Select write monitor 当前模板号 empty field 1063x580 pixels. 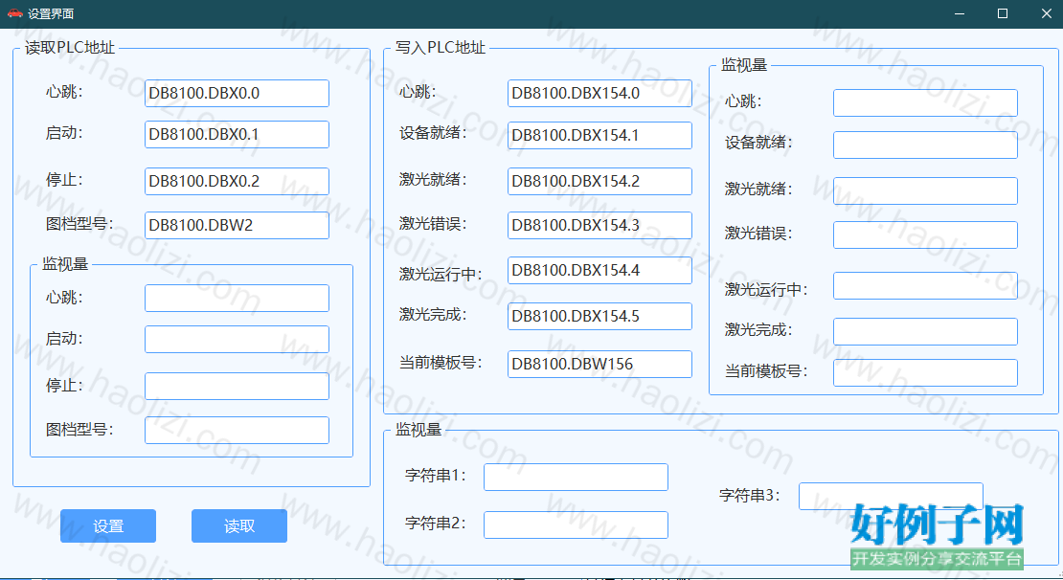pyautogui.click(x=925, y=373)
